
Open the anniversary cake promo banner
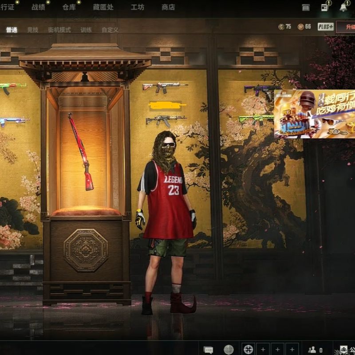pyautogui.click(x=314, y=114)
